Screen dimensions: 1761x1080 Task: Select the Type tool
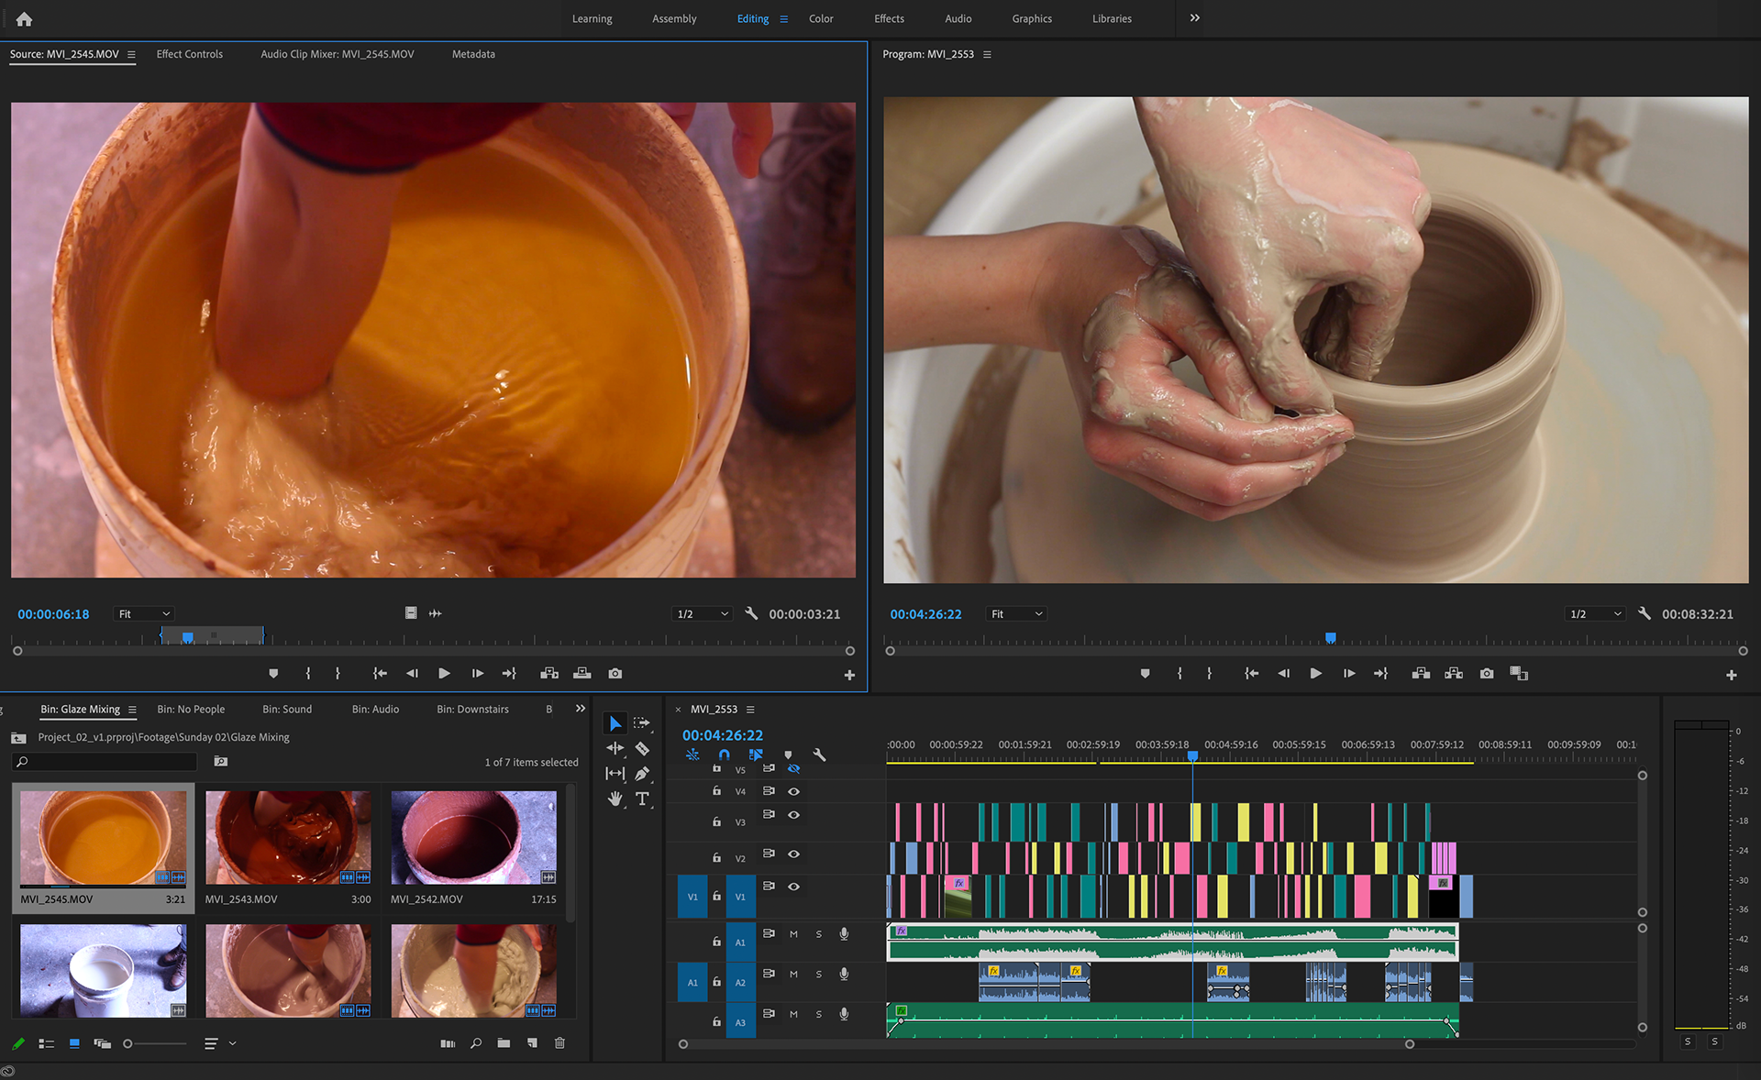point(642,799)
